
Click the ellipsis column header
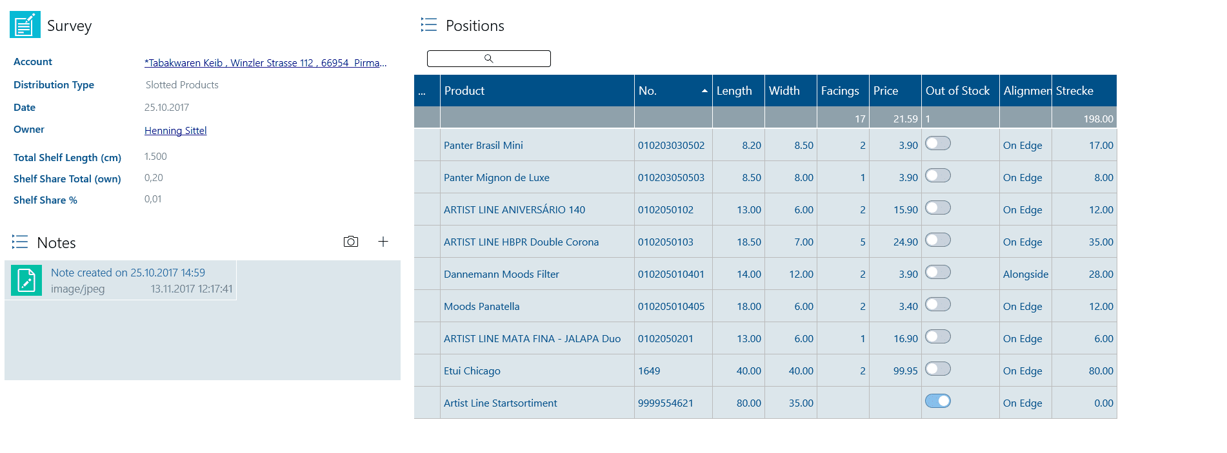(427, 91)
